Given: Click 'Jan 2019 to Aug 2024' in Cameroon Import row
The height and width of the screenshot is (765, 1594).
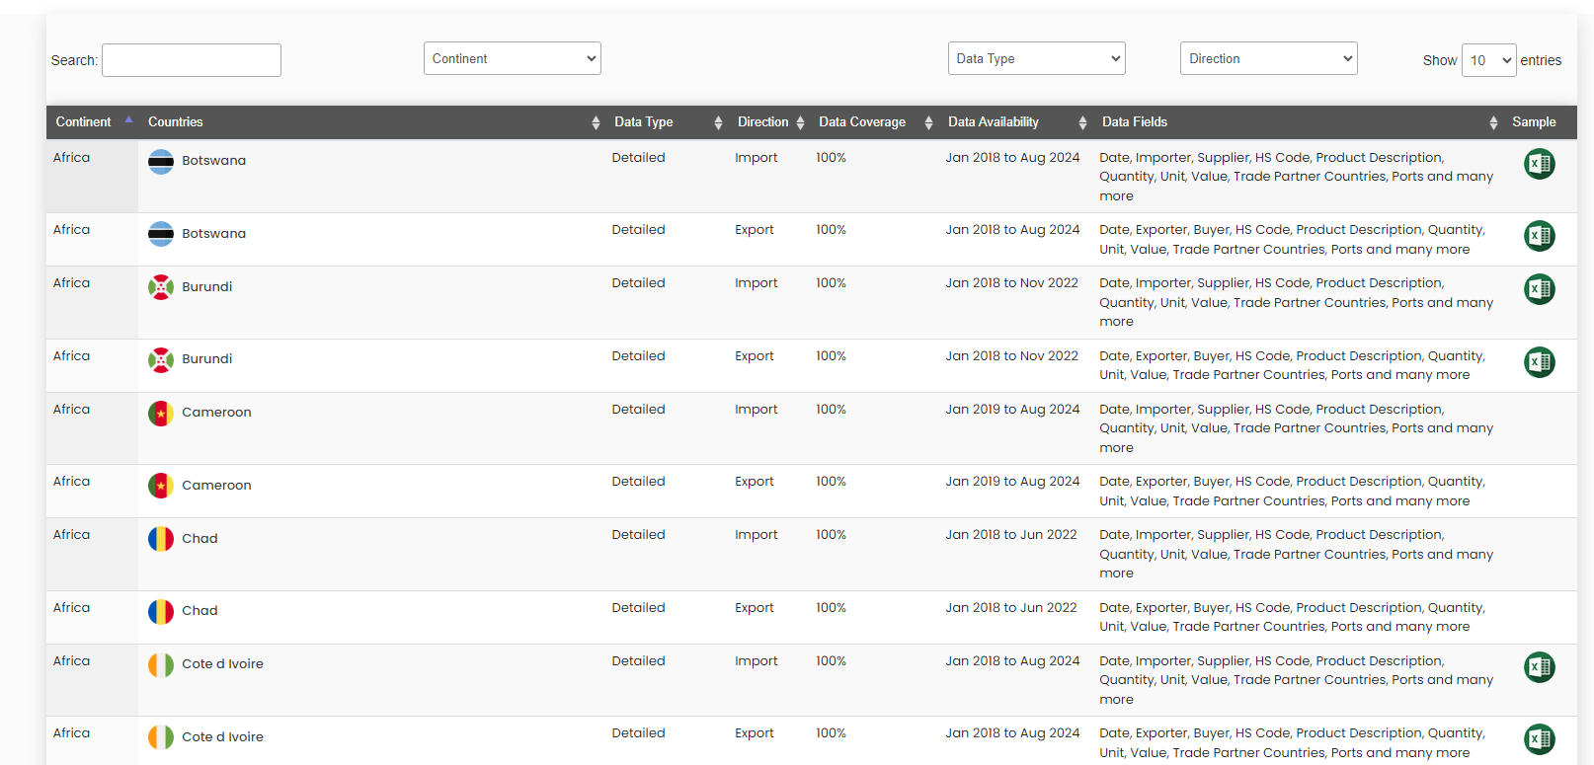Looking at the screenshot, I should (1012, 410).
